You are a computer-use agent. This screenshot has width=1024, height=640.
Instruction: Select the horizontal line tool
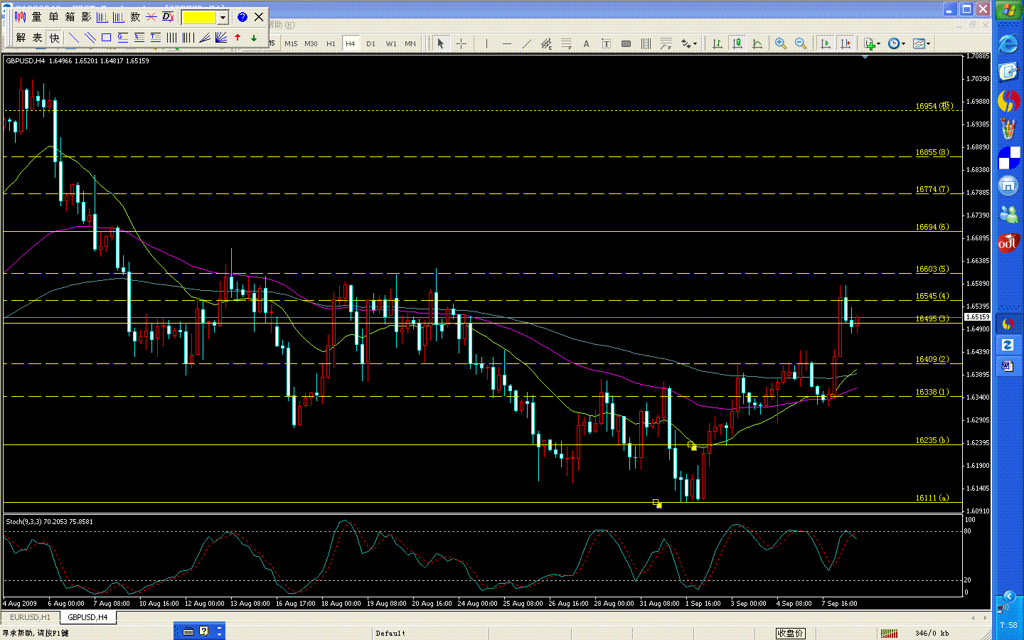pos(506,43)
